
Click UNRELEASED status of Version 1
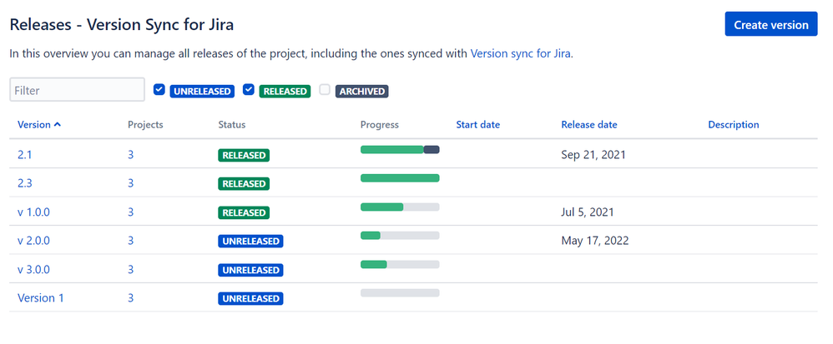point(250,298)
